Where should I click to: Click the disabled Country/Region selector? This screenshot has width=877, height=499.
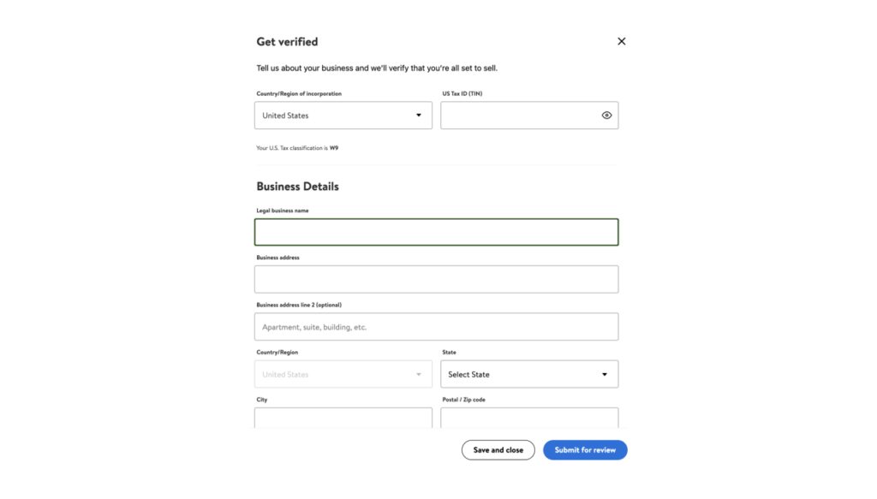pos(343,374)
